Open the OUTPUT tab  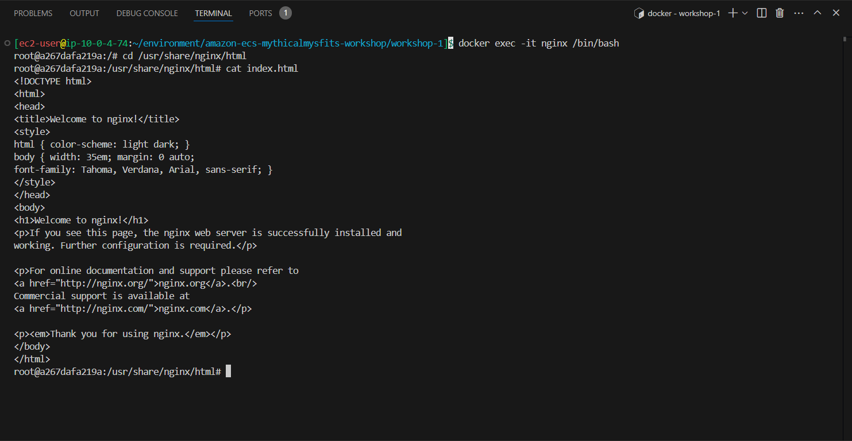click(x=84, y=13)
